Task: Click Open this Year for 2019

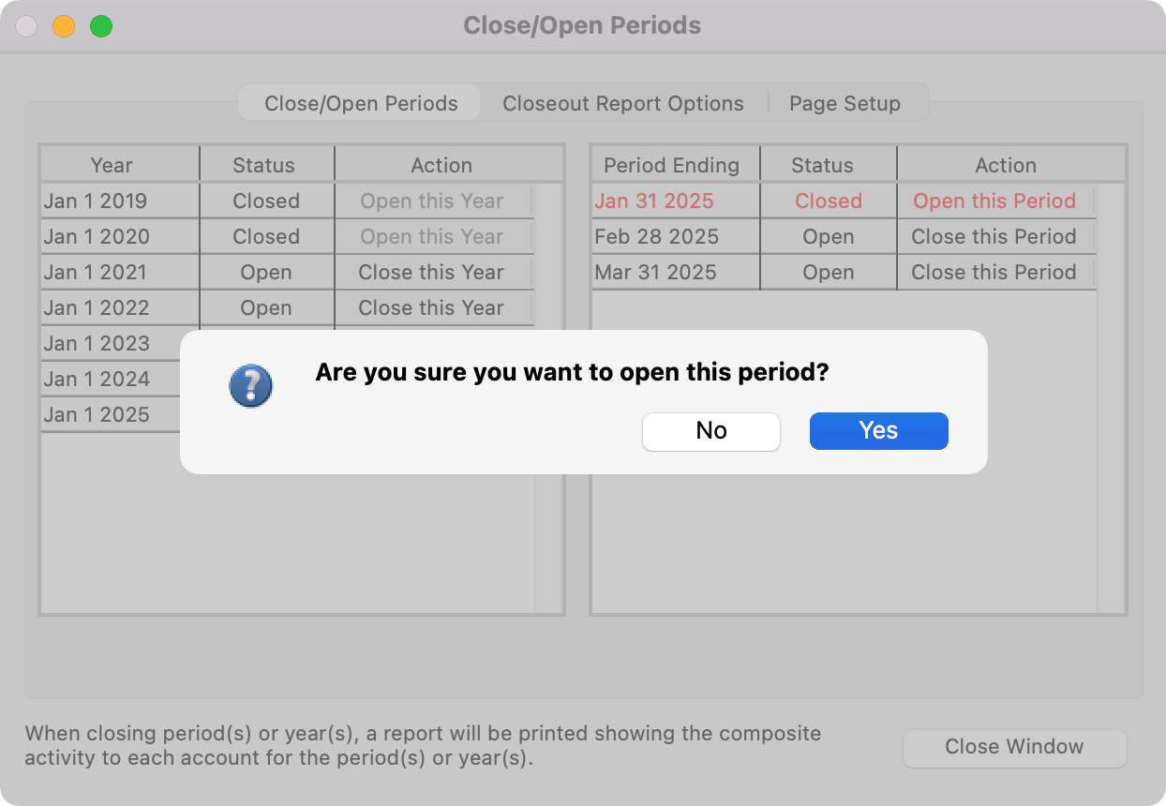Action: click(431, 201)
